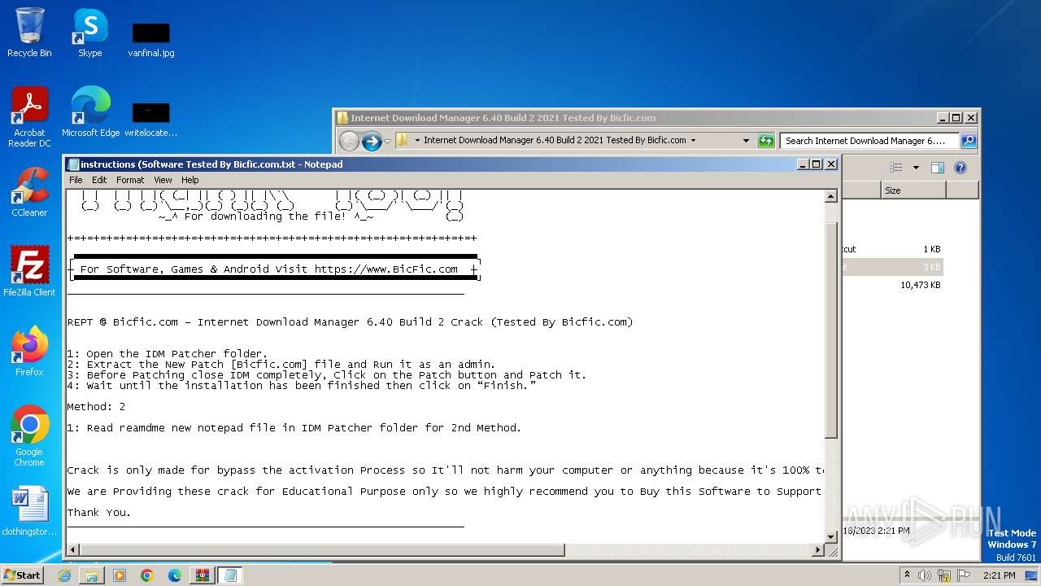Select the vanfinal.jpg desktop file
The height and width of the screenshot is (586, 1041).
(x=151, y=39)
